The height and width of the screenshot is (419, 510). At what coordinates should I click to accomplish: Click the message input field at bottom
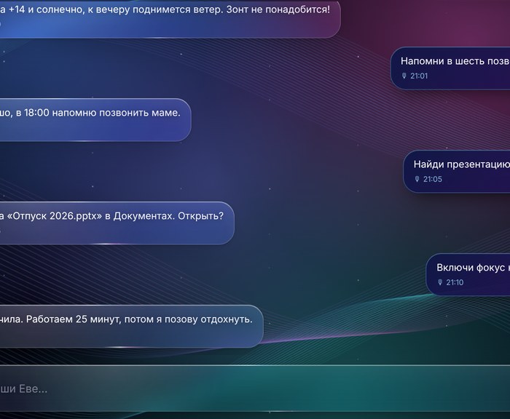pyautogui.click(x=255, y=388)
